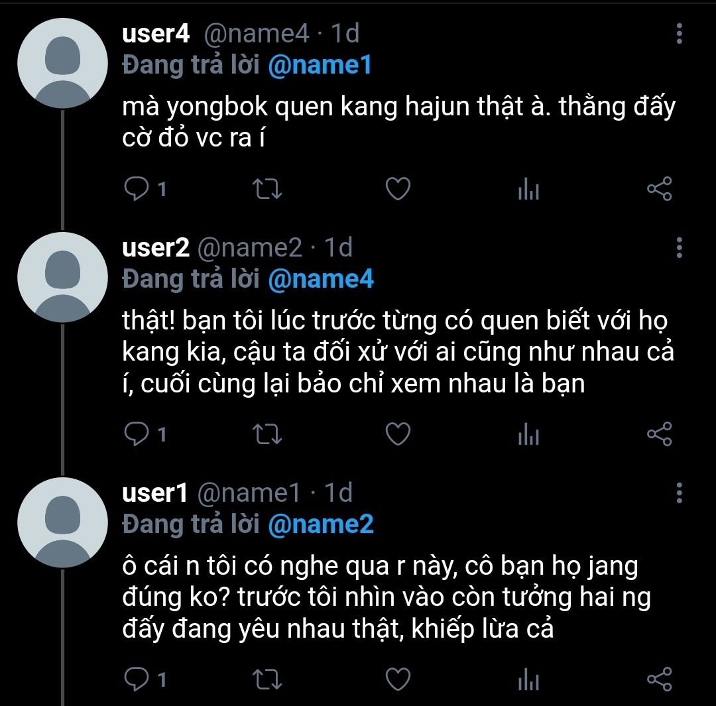The height and width of the screenshot is (706, 716).
Task: View analytics of user2's tweet
Action: pyautogui.click(x=529, y=434)
